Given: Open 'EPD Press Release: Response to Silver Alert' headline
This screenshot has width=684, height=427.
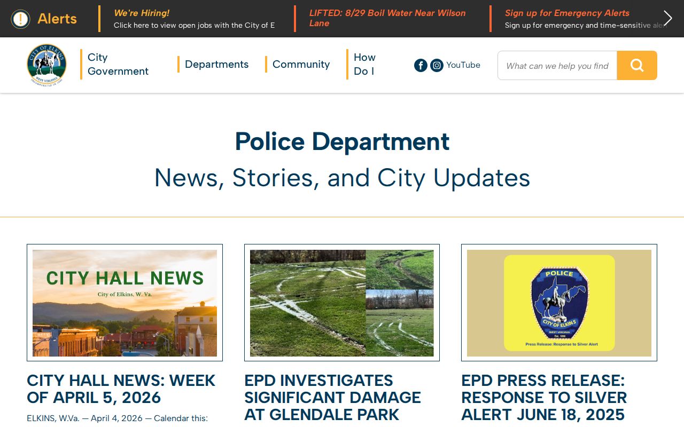Looking at the screenshot, I should pos(544,398).
